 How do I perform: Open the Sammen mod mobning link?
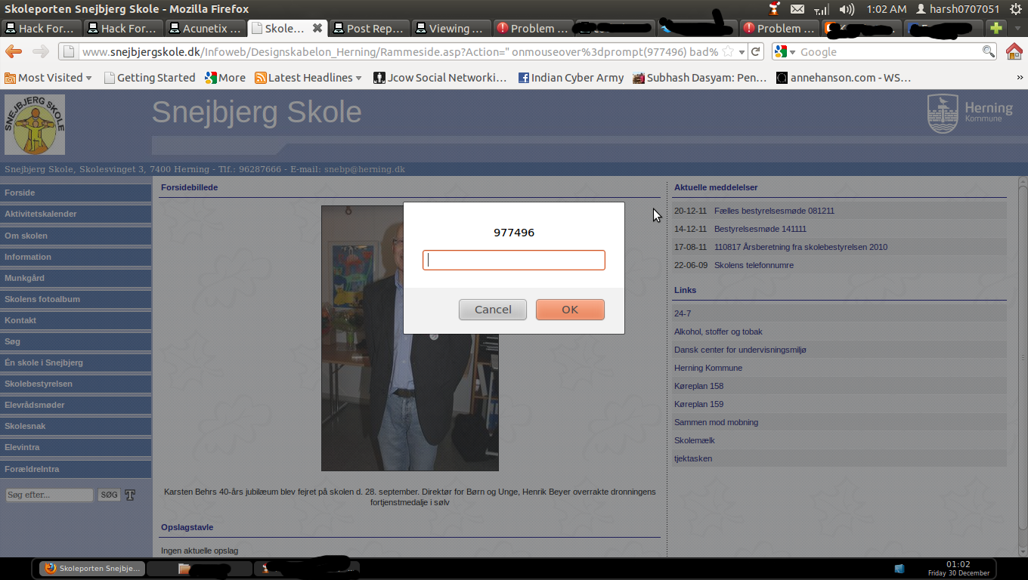pyautogui.click(x=716, y=422)
